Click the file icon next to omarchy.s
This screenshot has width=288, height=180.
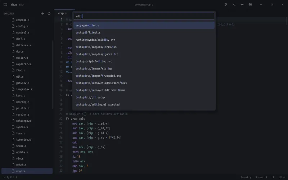[13, 102]
